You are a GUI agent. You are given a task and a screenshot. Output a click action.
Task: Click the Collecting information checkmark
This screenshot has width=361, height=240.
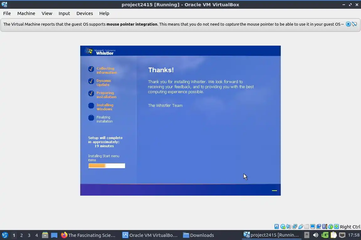91,69
